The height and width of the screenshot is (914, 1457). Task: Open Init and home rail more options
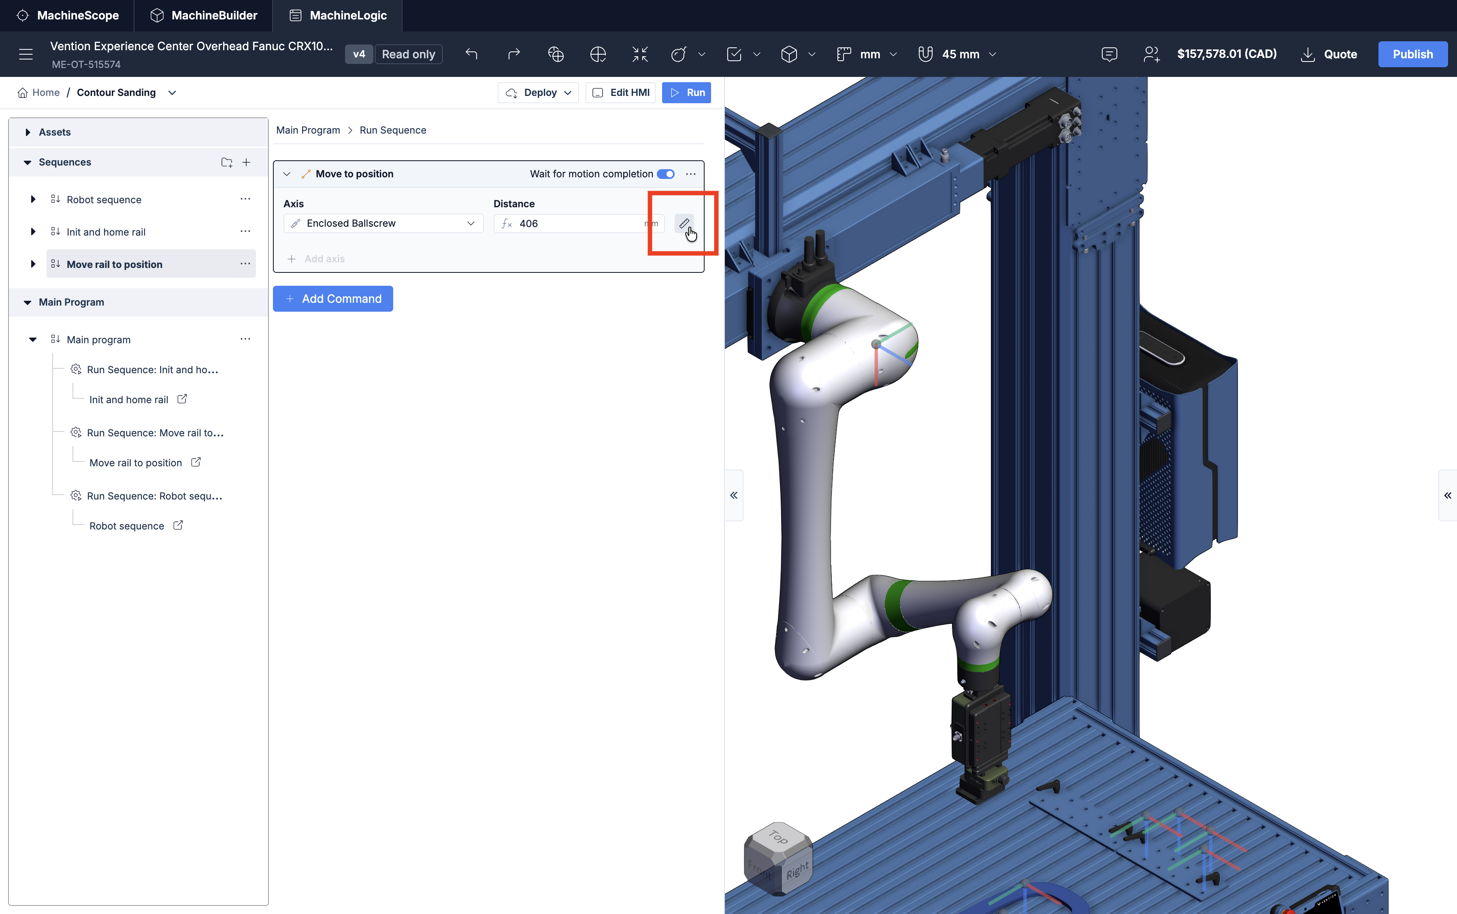tap(245, 232)
